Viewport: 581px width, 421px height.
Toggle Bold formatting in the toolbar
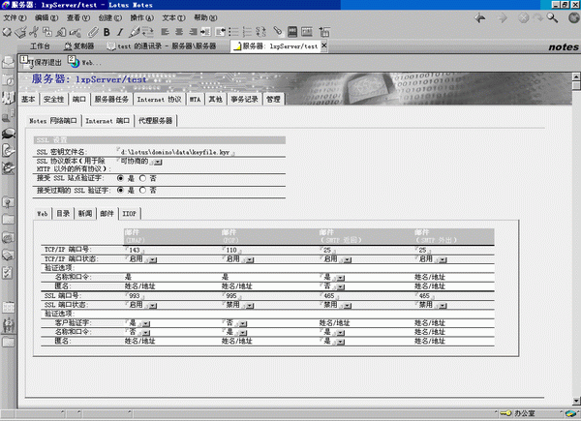(107, 32)
